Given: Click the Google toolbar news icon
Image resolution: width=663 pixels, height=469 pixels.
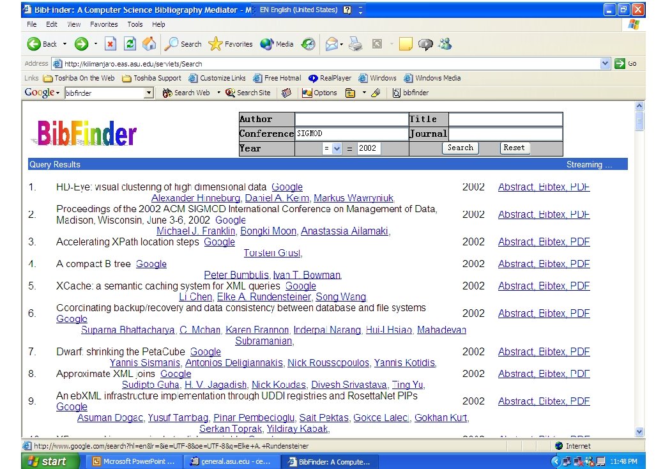Looking at the screenshot, I should click(x=286, y=93).
